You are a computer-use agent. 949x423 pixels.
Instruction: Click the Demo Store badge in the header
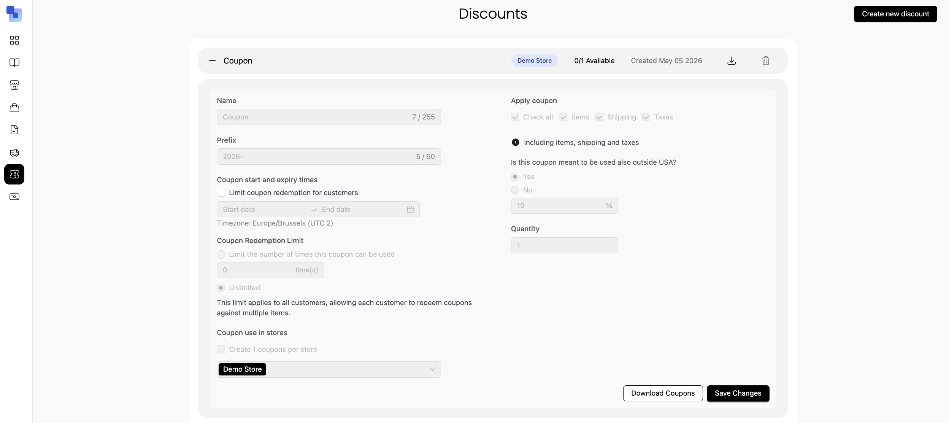(x=535, y=61)
